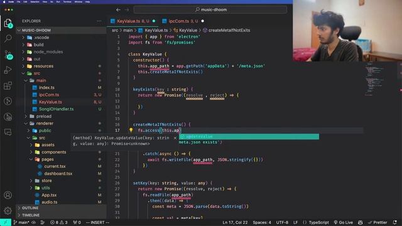Click the lightbulb code action on line 17
Image resolution: width=402 pixels, height=226 pixels.
click(x=131, y=130)
